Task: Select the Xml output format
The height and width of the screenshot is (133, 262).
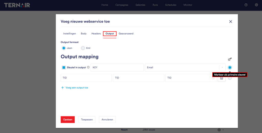Action: (x=83, y=48)
